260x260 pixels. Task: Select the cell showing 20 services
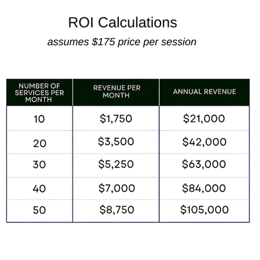[39, 142]
